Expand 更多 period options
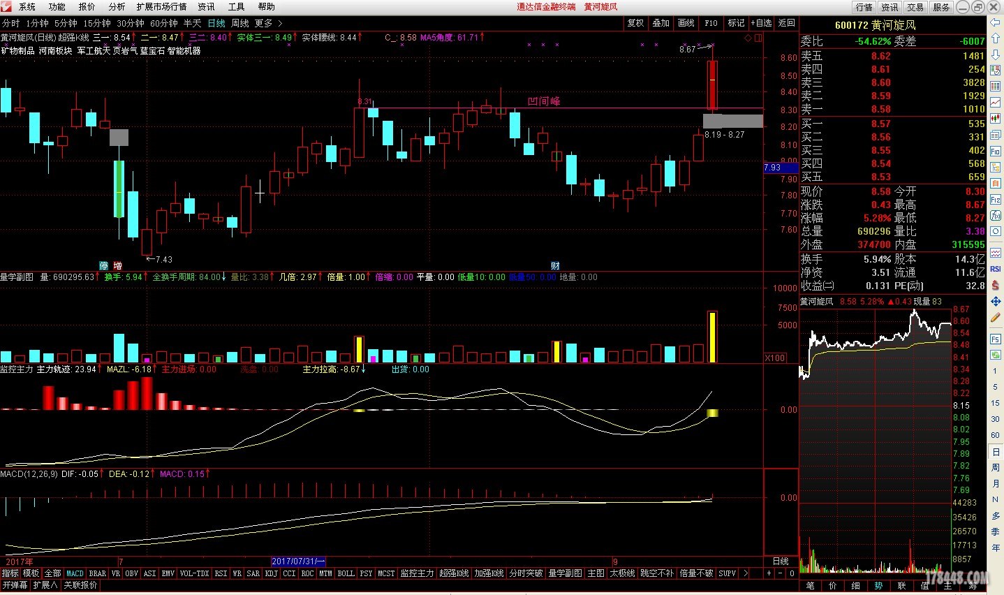Screen dimensions: 1004x595 click(x=268, y=23)
